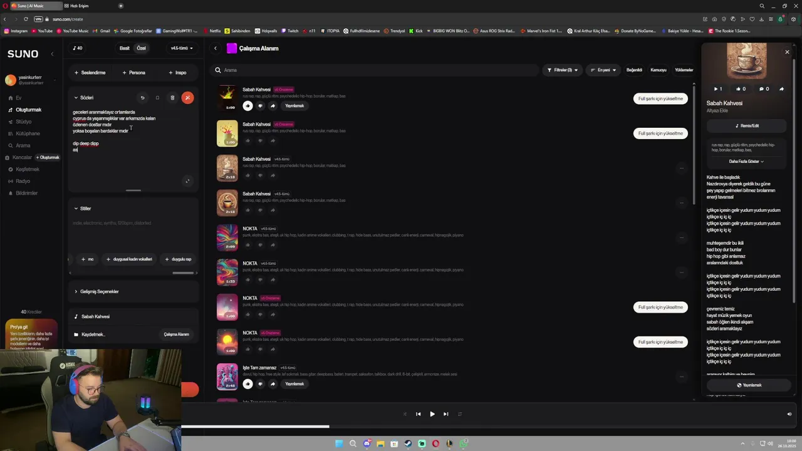This screenshot has width=802, height=451.
Task: Click Yayınlamak at details panel bottom
Action: point(749,385)
